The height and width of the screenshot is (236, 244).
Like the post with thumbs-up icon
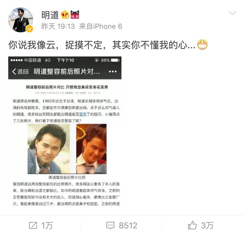(192, 225)
